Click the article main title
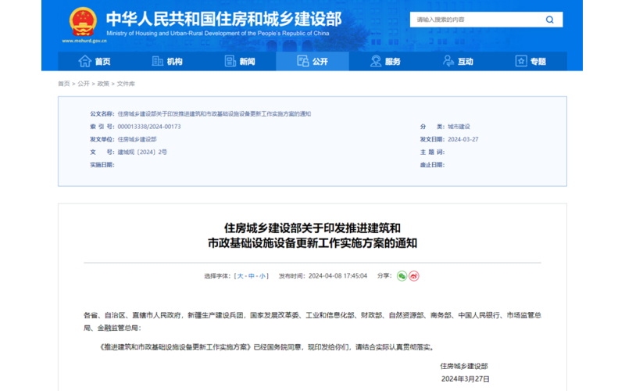This screenshot has height=391, width=625. click(312, 235)
